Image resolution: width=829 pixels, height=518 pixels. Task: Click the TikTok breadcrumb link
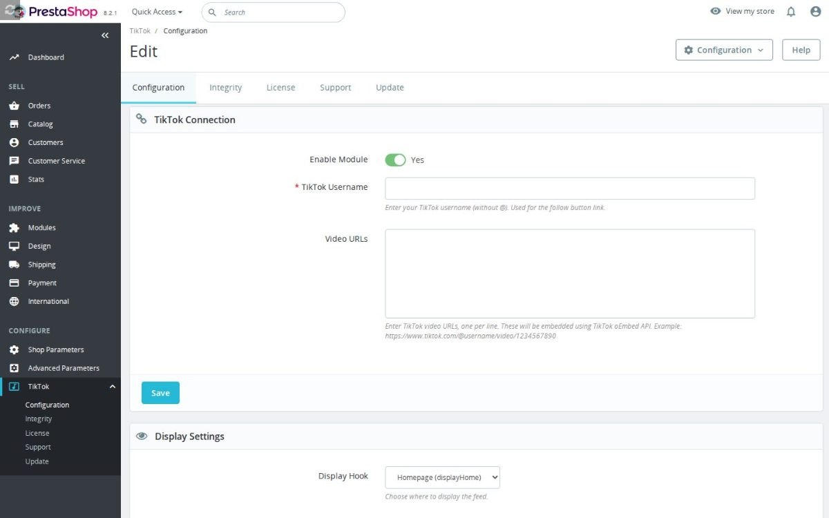pyautogui.click(x=140, y=31)
